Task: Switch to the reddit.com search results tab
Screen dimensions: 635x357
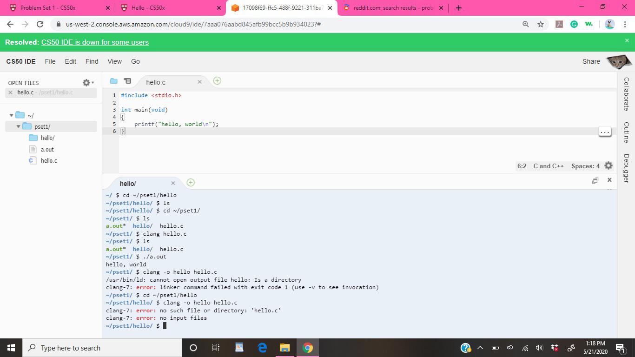Action: 393,8
